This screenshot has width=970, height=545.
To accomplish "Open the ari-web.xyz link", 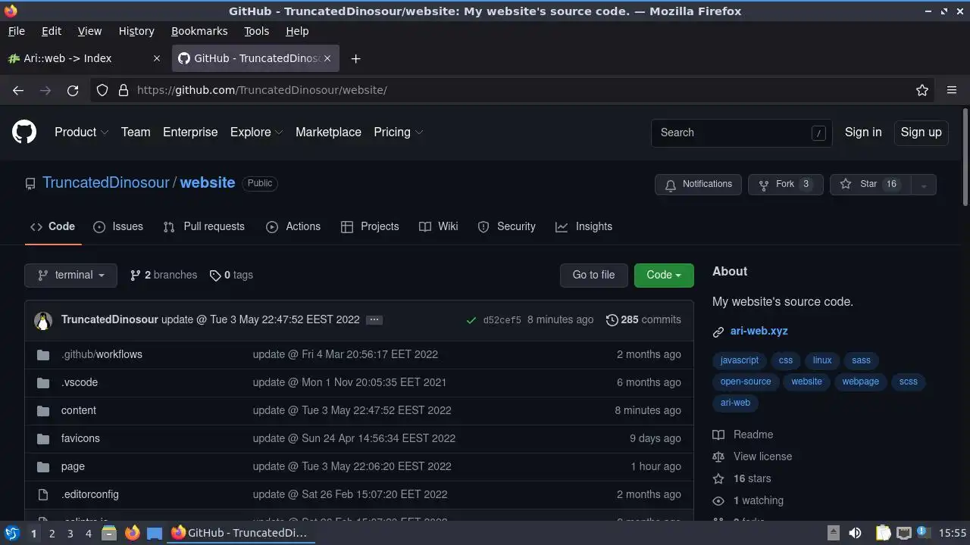I will click(759, 332).
